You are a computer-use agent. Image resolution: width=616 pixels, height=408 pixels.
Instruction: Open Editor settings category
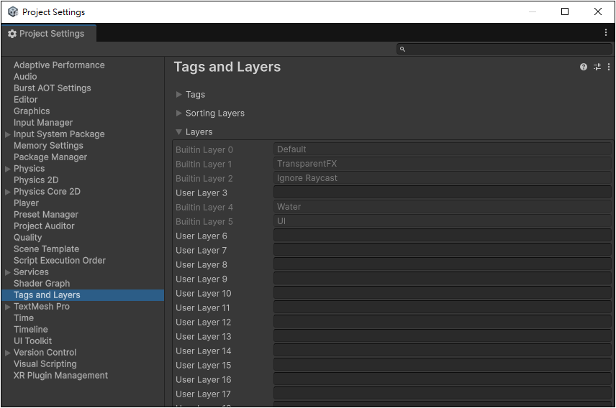click(25, 100)
